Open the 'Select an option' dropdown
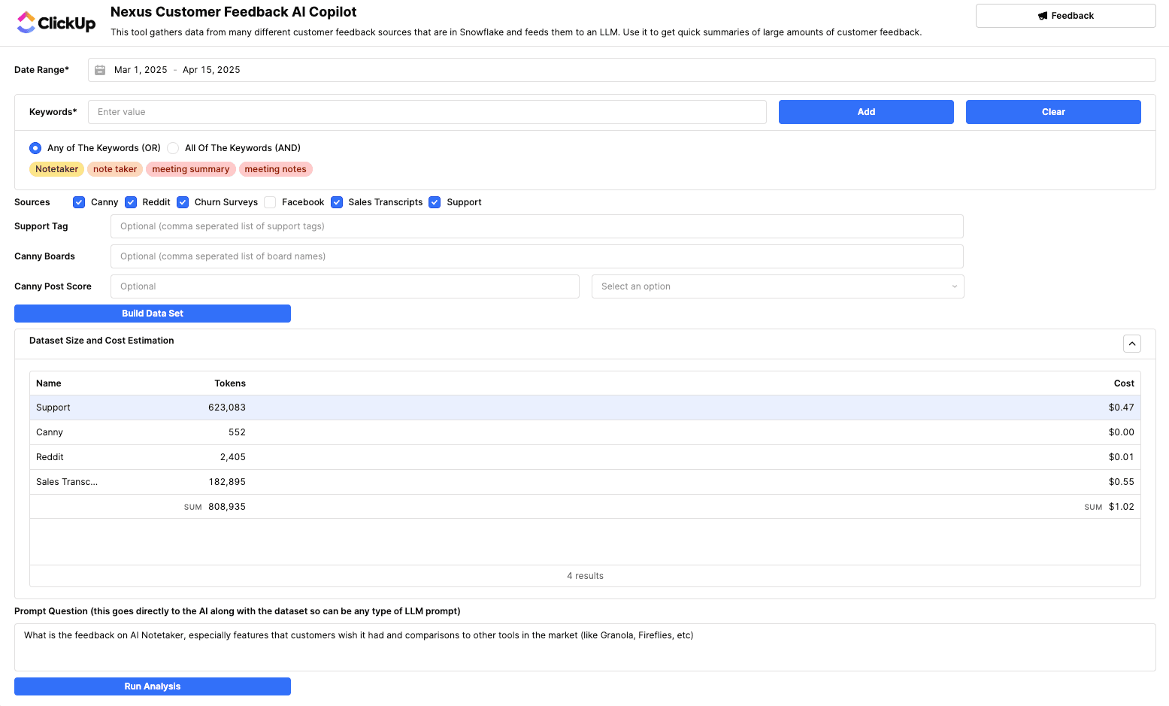Image resolution: width=1169 pixels, height=706 pixels. pos(778,286)
